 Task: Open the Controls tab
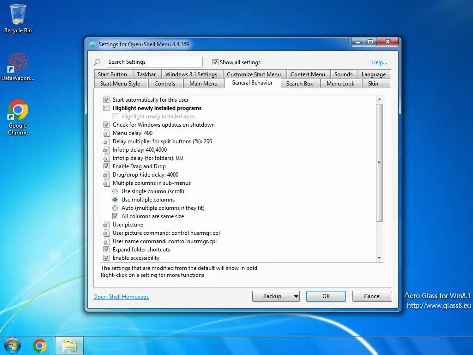(x=165, y=84)
